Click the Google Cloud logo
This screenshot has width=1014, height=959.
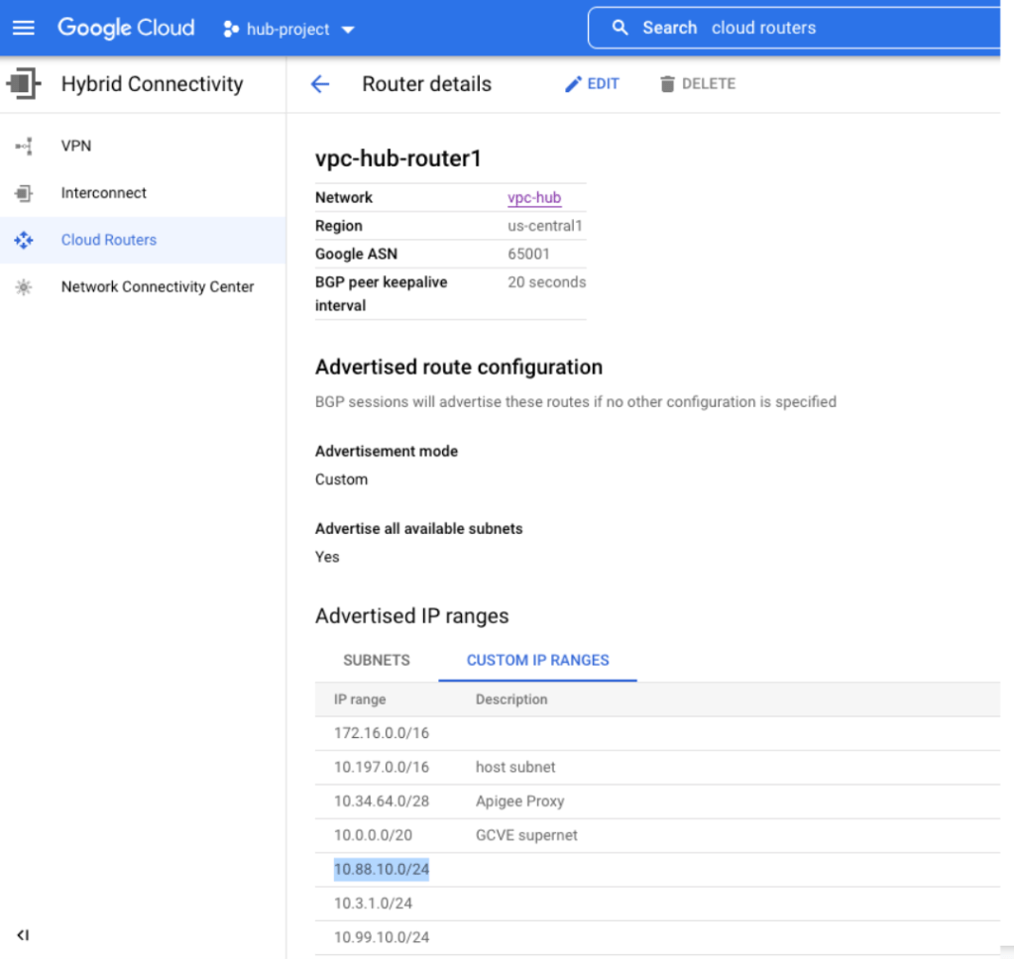coord(126,28)
